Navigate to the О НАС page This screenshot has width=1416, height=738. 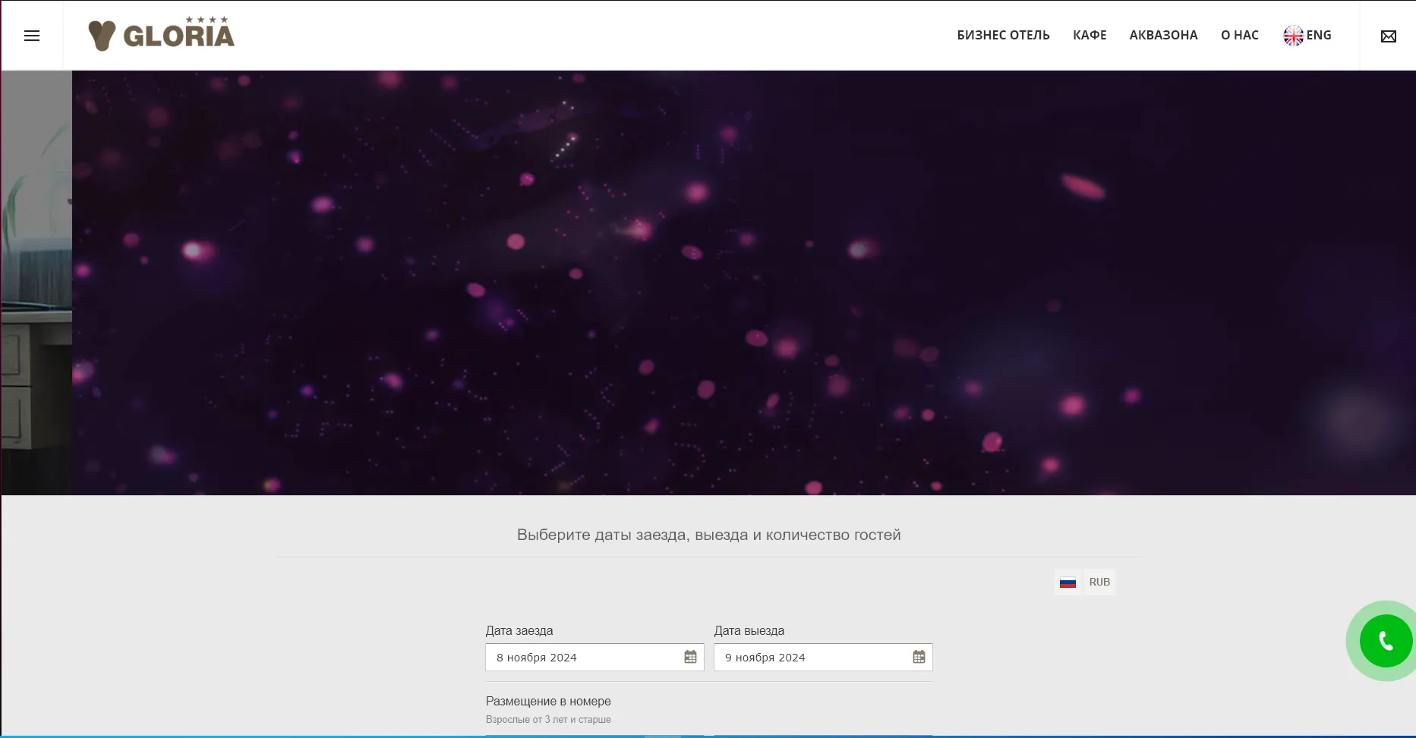(1239, 36)
